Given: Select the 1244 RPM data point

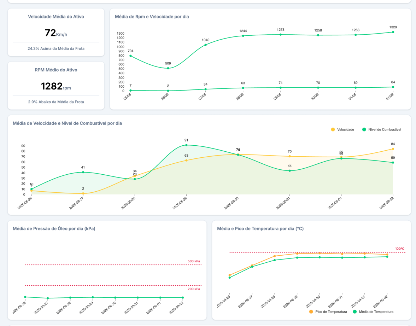Looking at the screenshot, I should [x=243, y=36].
